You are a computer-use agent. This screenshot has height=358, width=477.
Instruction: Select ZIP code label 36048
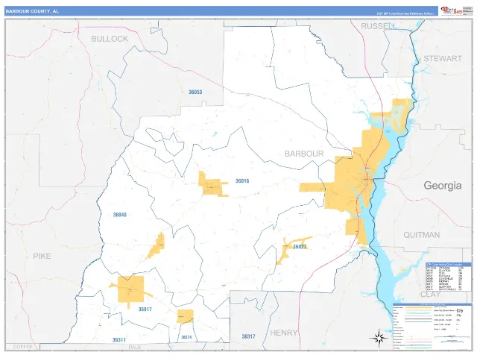(119, 215)
